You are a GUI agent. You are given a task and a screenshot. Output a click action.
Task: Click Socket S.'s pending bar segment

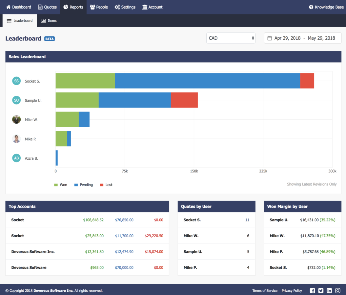[x=207, y=81]
